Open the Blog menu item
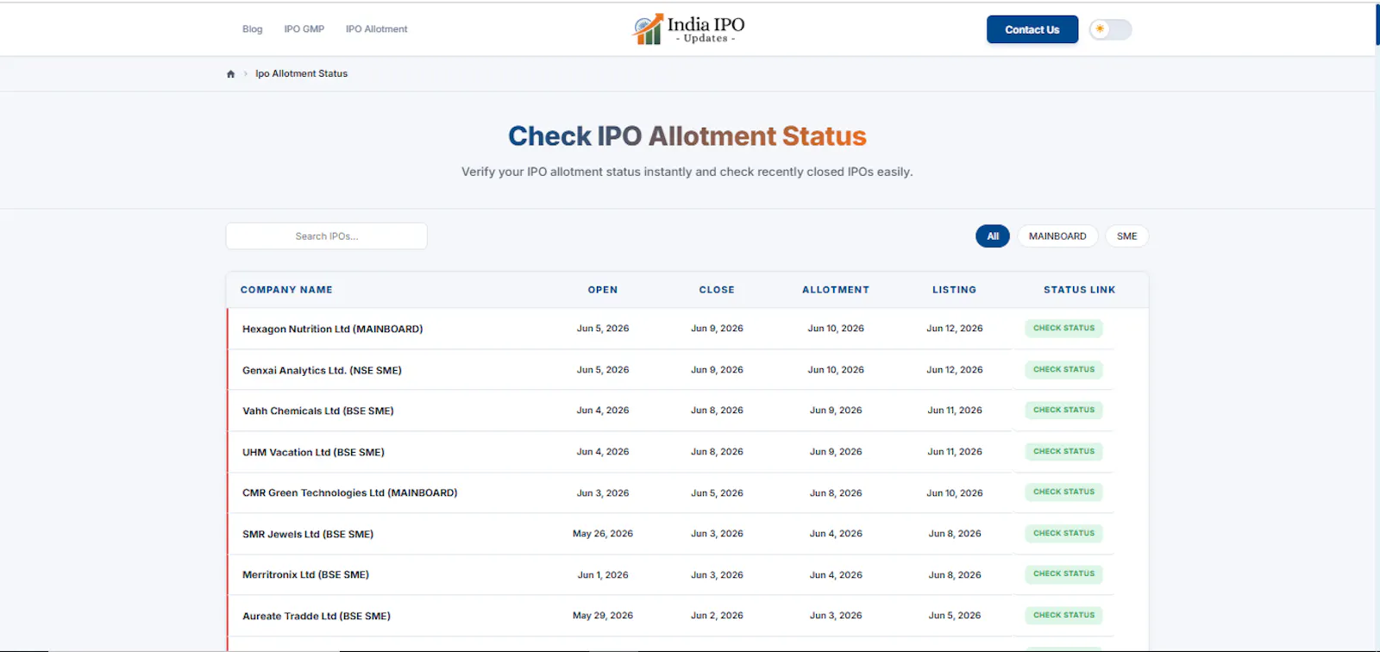The width and height of the screenshot is (1380, 652). tap(253, 29)
